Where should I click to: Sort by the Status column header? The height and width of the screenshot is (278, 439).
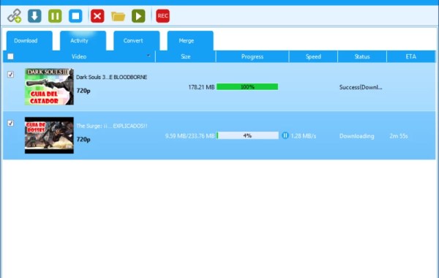coord(362,56)
